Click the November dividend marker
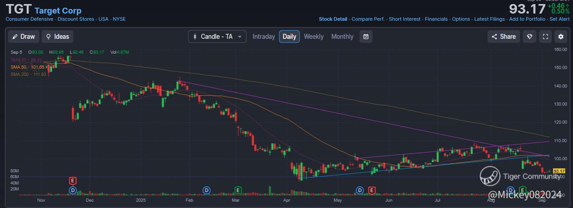 click(73, 190)
